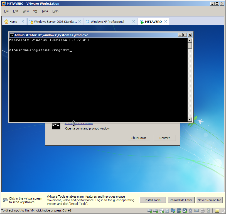
Task: Click the cmd window scroll down arrow
Action: point(190,119)
